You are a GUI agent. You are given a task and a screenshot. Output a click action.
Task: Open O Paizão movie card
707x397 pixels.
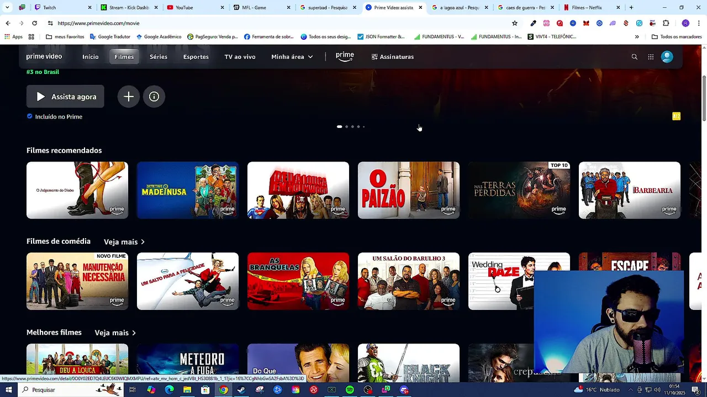pyautogui.click(x=409, y=190)
